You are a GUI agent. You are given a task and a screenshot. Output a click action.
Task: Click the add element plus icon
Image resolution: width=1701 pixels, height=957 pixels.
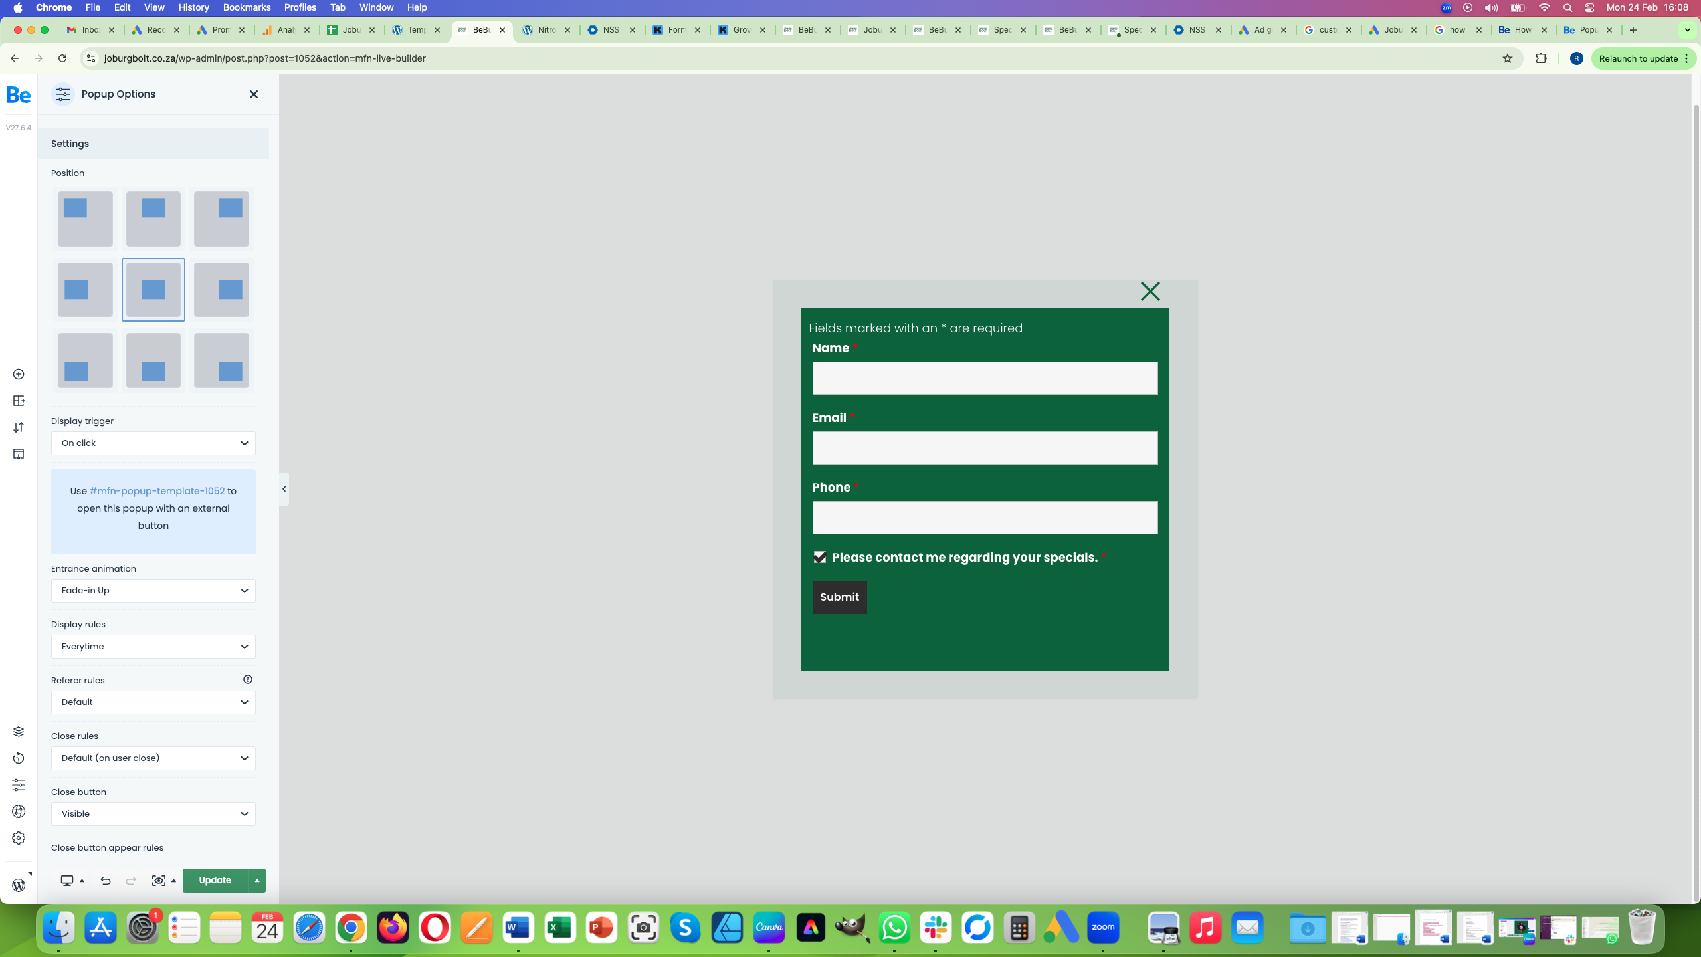coord(19,374)
